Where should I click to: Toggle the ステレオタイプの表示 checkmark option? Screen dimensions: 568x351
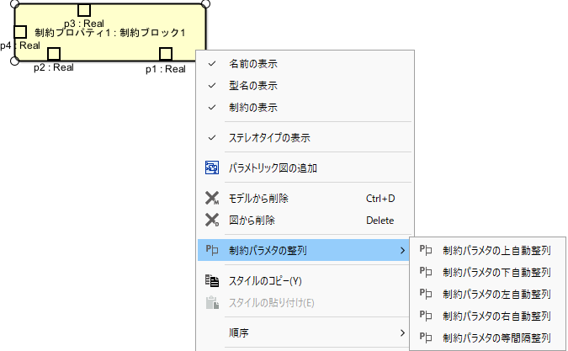[x=212, y=138]
